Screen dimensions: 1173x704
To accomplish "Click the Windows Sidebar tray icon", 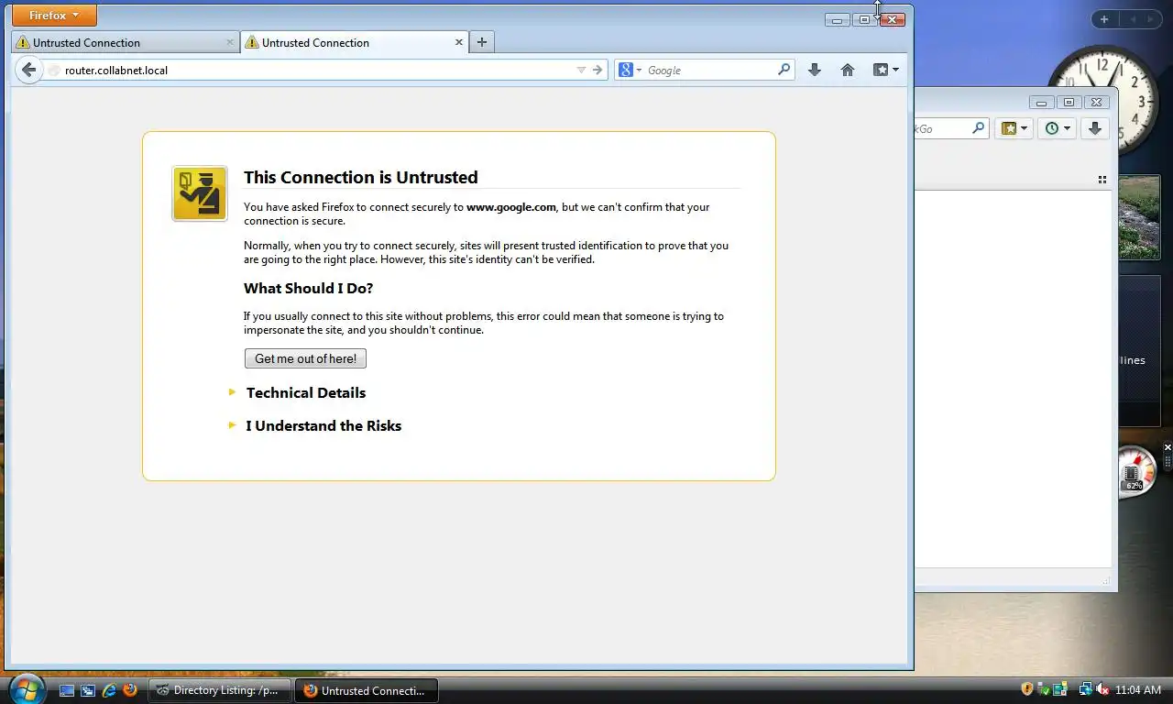I will 1060,689.
